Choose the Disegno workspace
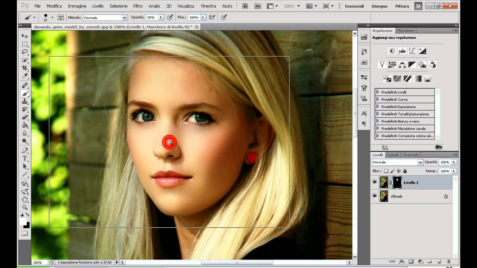Viewport: 477px width, 268px height. click(380, 6)
